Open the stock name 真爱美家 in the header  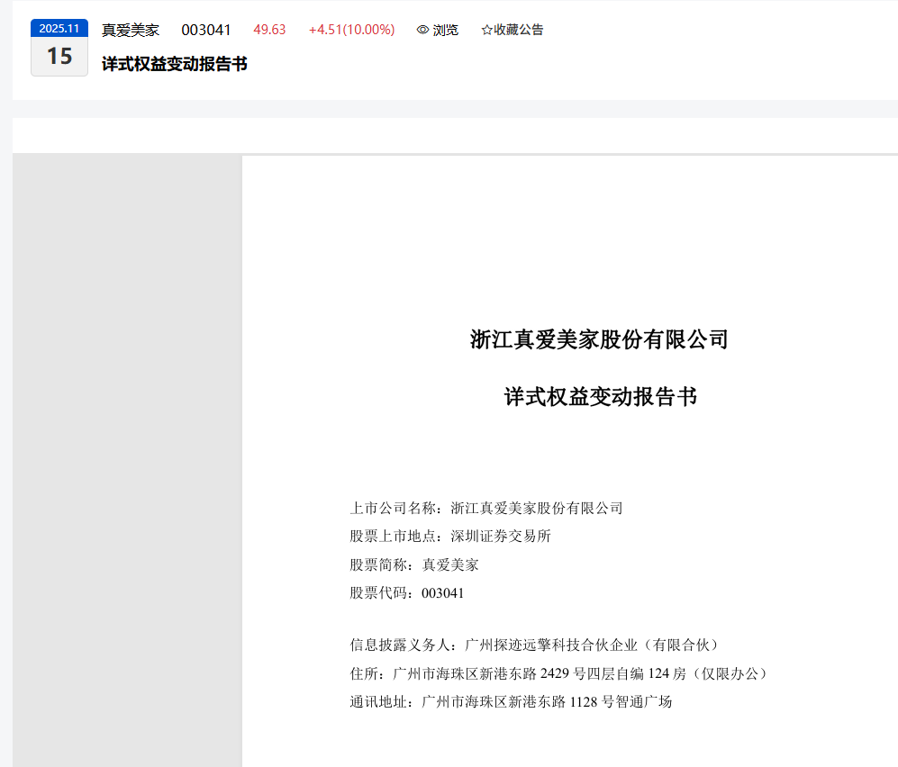tap(131, 30)
